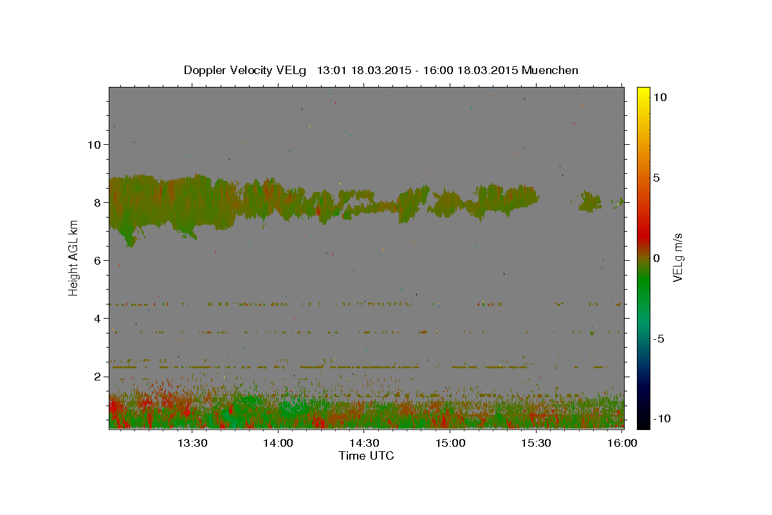Click the 14:30 time tick label
The height and width of the screenshot is (515, 772).
(364, 444)
